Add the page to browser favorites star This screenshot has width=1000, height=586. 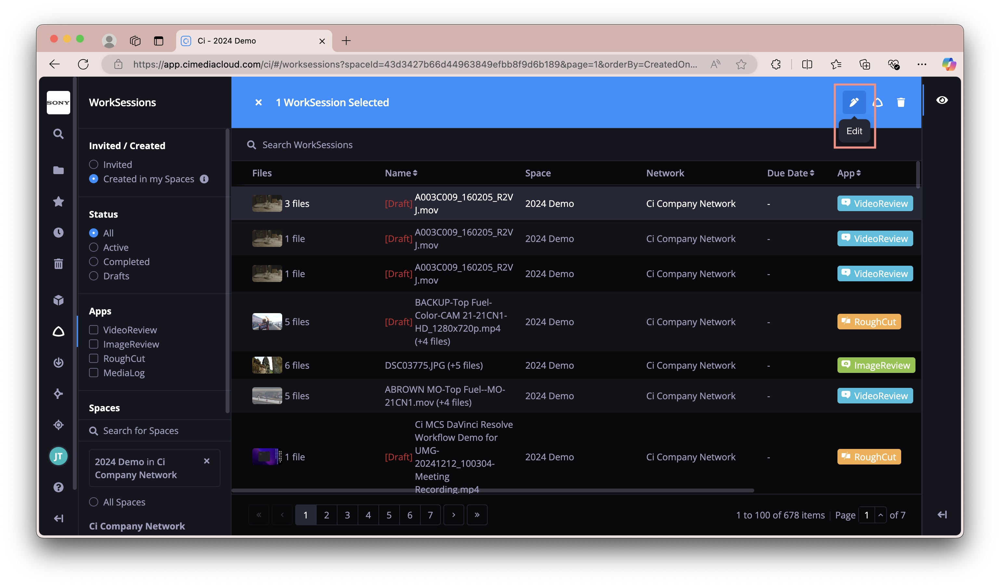coord(741,64)
